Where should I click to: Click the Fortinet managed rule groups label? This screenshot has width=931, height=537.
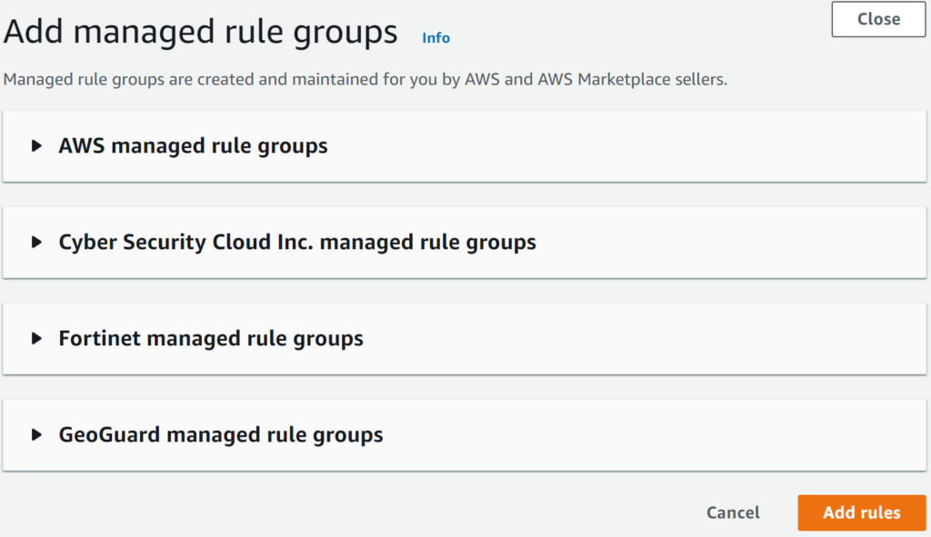pyautogui.click(x=211, y=339)
